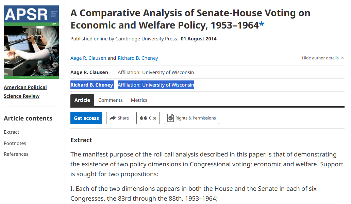351x204 pixels.
Task: Jump to References section
Action: 16,154
